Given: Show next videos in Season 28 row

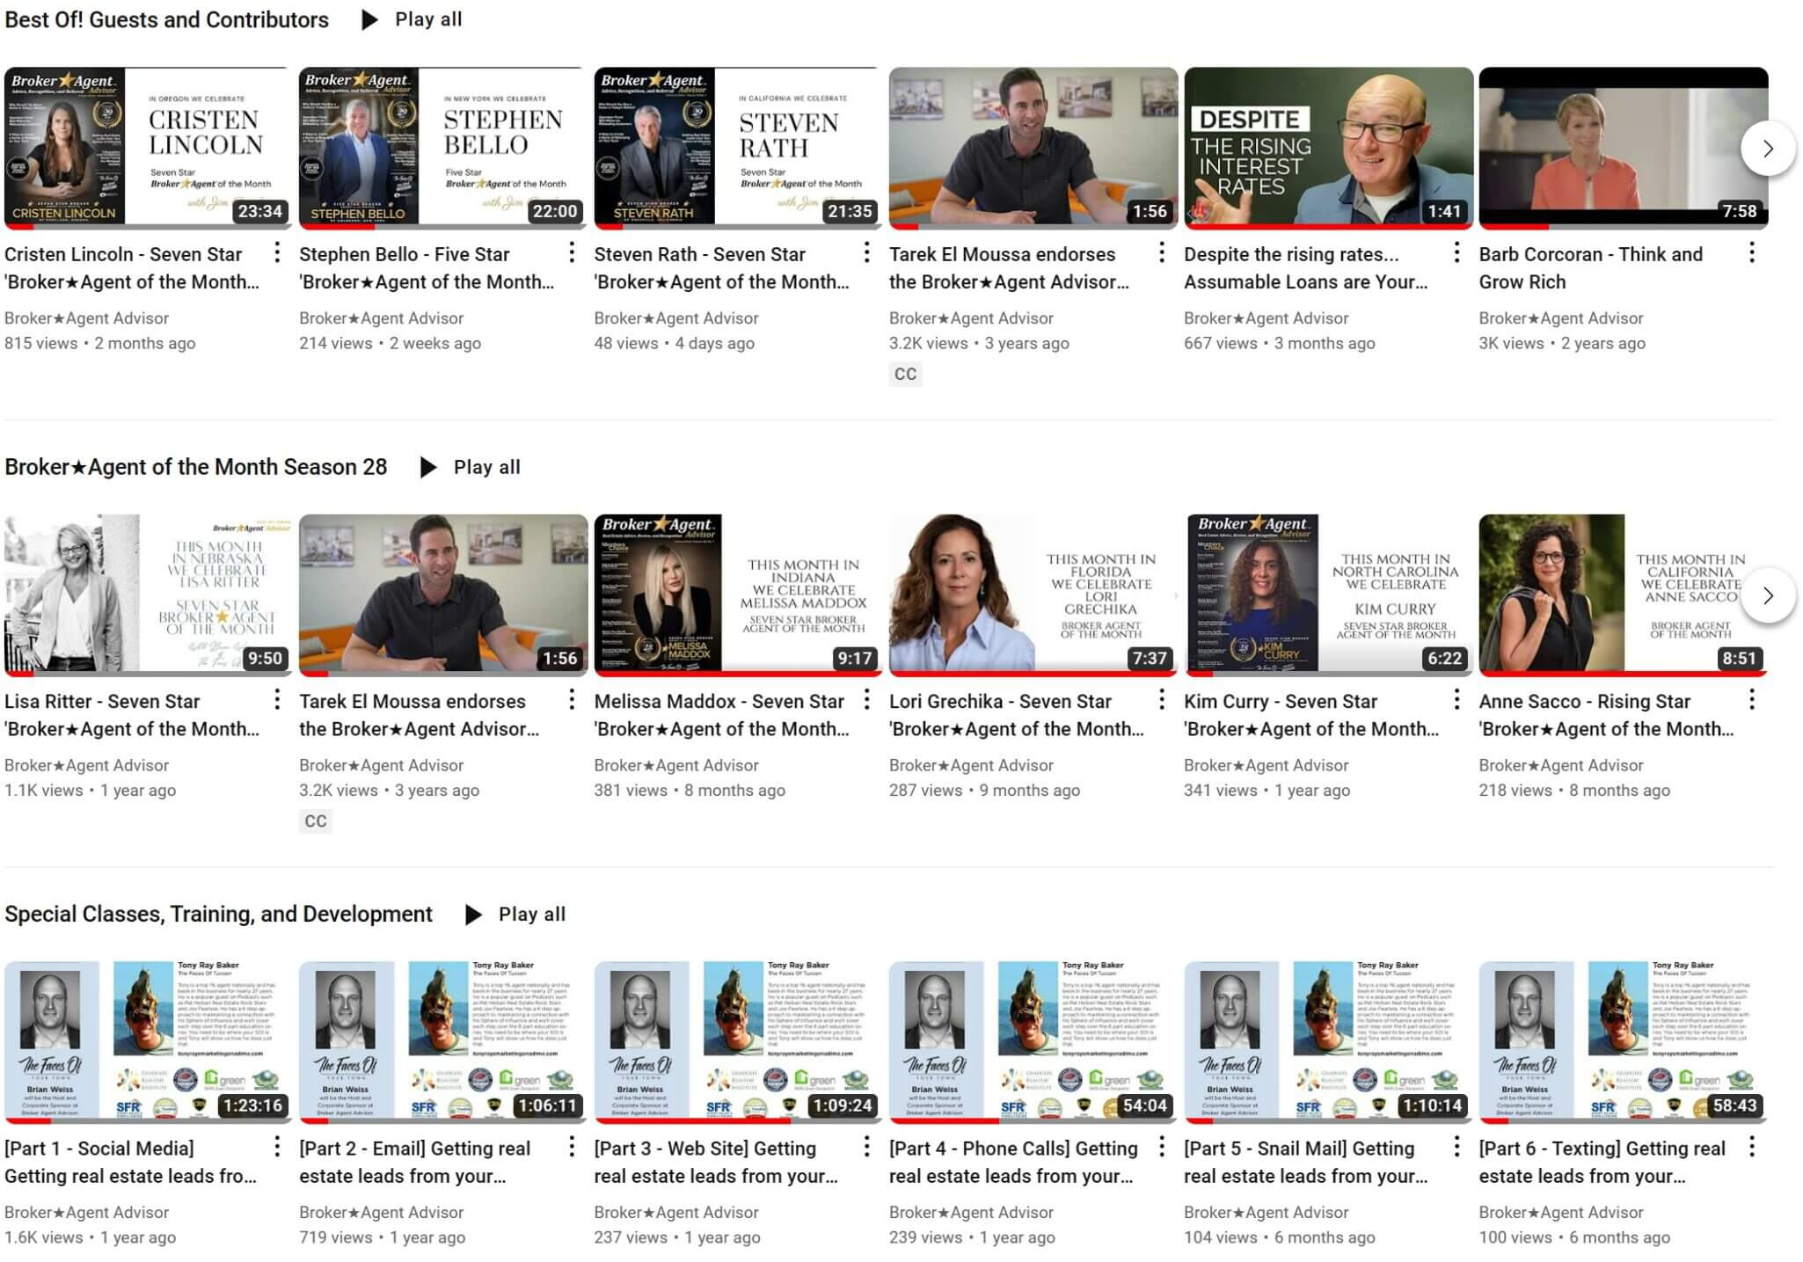Looking at the screenshot, I should [1768, 595].
